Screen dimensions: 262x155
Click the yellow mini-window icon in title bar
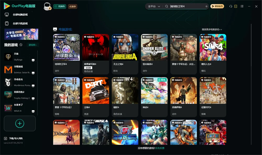(236, 6)
